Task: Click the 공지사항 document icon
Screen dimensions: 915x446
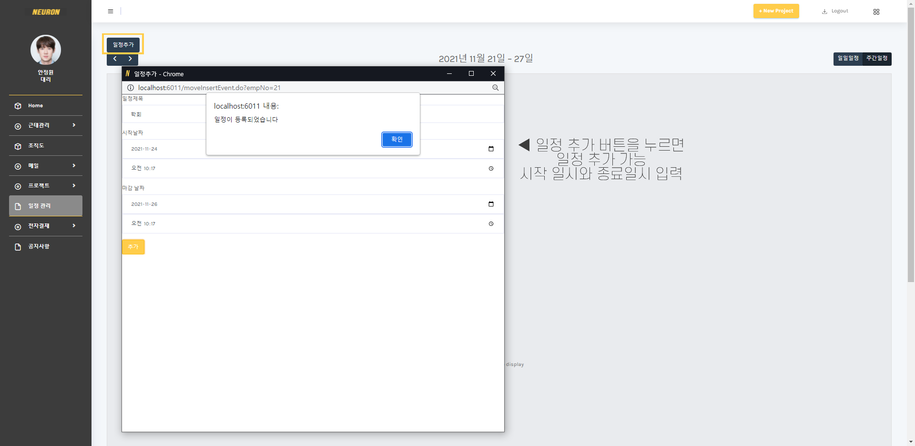Action: tap(18, 247)
